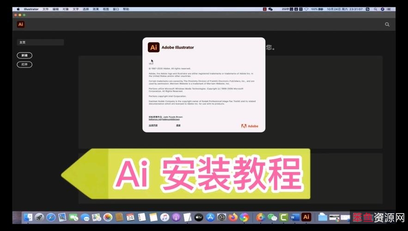The width and height of the screenshot is (408, 231).
Task: Launch Firefox from the Dock
Action: coord(233,217)
